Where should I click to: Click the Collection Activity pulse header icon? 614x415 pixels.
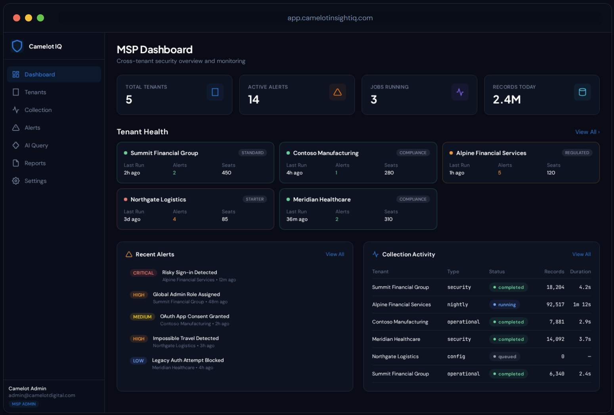point(375,254)
